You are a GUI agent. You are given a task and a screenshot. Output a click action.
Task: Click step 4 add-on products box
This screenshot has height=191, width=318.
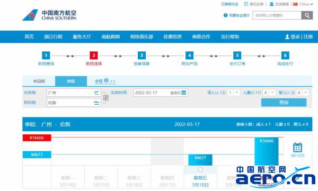[x=189, y=56]
